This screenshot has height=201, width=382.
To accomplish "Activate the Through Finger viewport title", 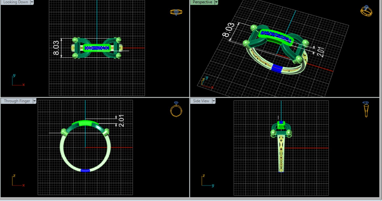I will [17, 101].
